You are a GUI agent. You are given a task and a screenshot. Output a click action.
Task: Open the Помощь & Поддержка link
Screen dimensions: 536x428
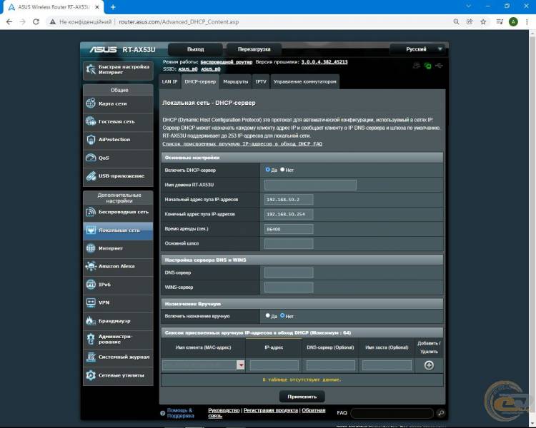tap(180, 413)
